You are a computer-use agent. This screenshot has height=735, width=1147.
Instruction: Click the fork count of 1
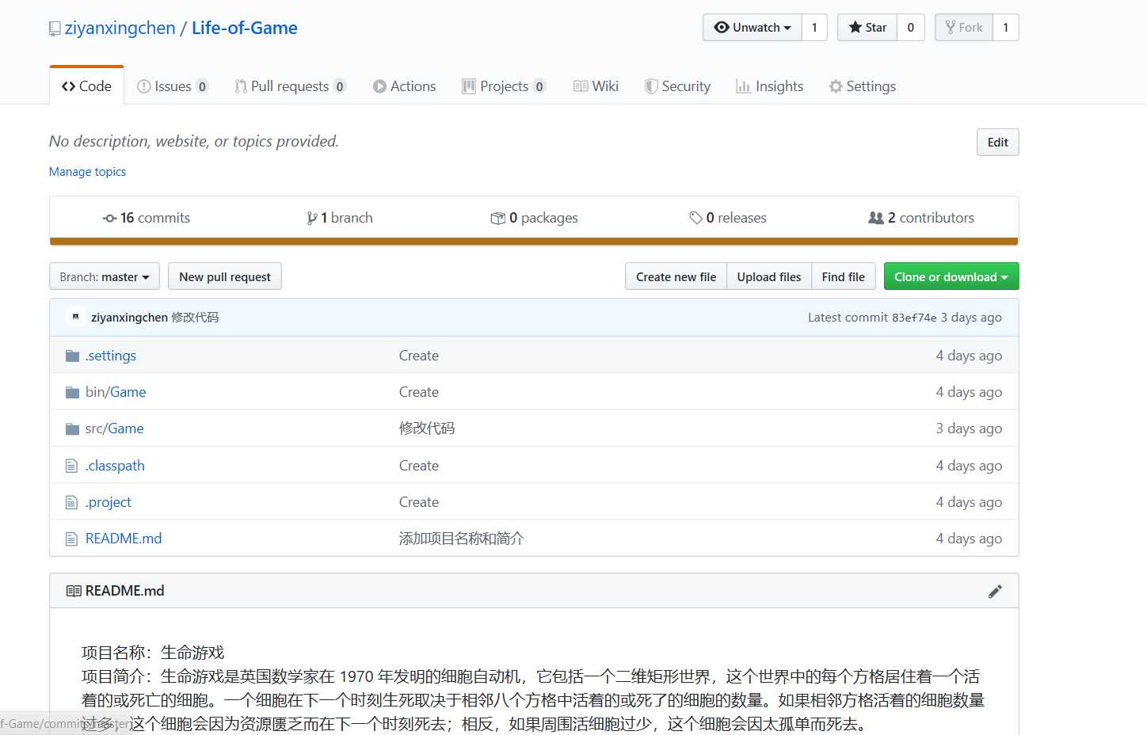pos(1006,28)
